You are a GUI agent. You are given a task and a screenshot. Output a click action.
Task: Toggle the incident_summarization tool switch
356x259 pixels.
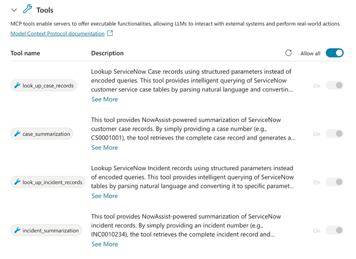335,230
